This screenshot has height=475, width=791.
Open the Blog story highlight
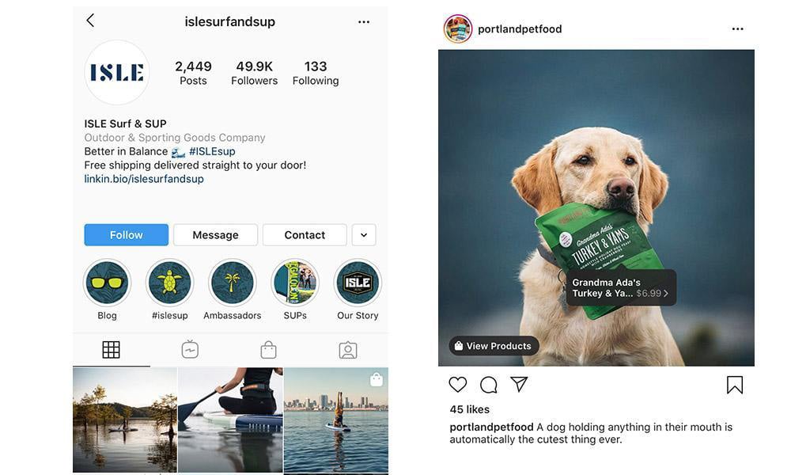pos(107,282)
